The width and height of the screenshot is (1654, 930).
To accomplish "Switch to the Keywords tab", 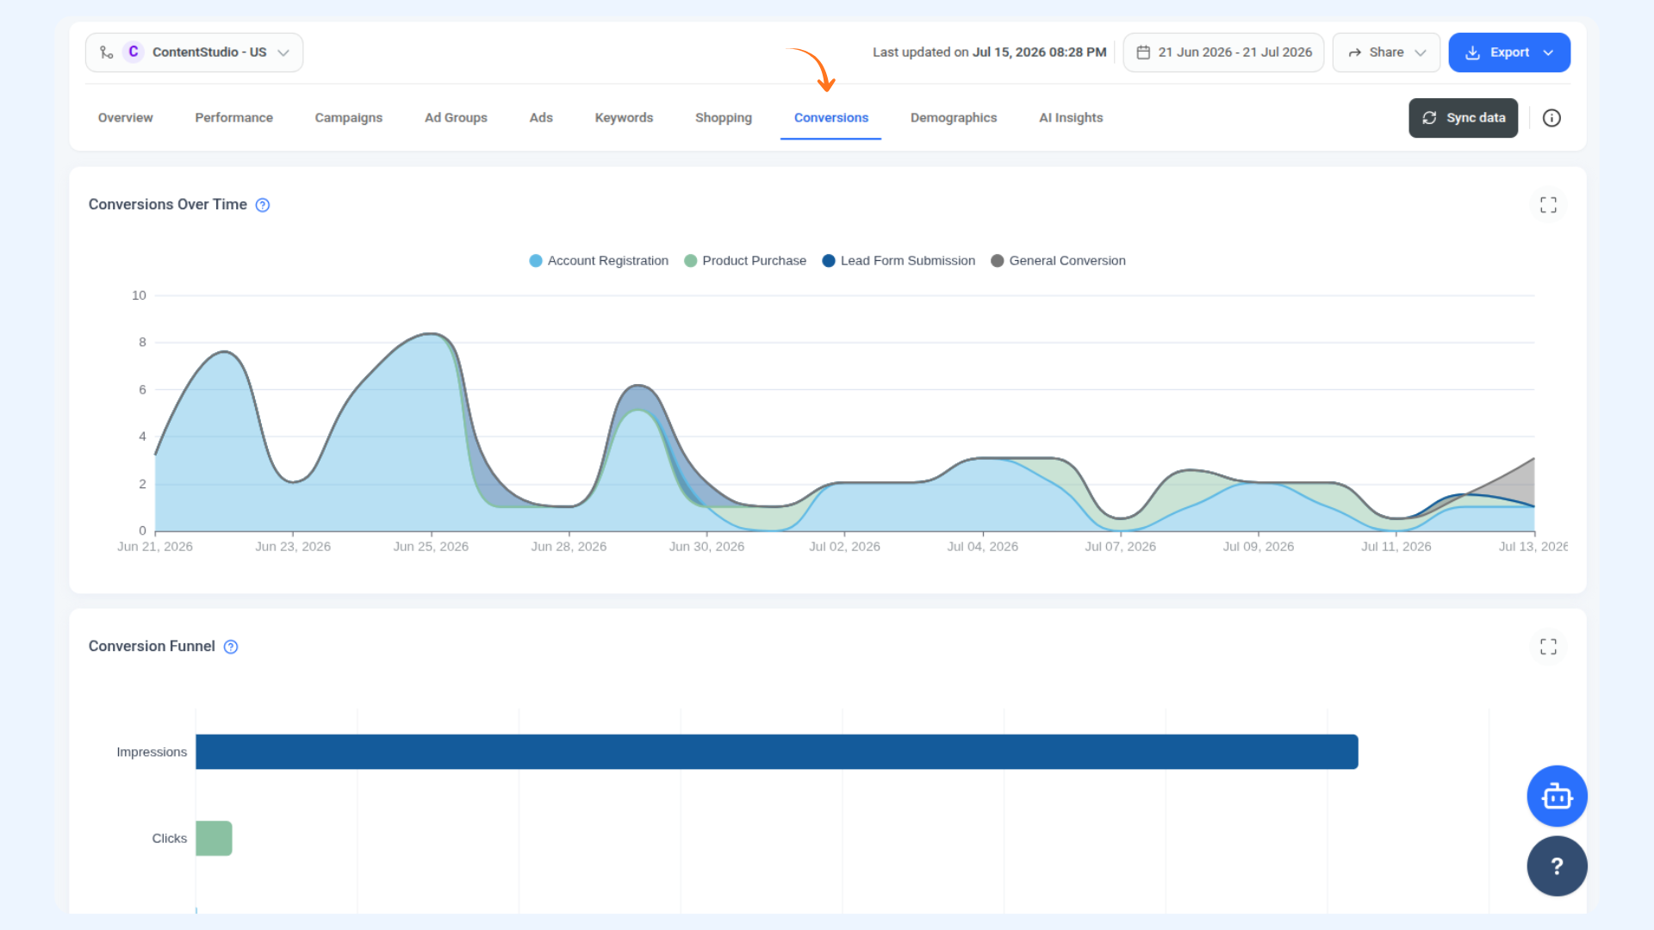I will tap(624, 118).
